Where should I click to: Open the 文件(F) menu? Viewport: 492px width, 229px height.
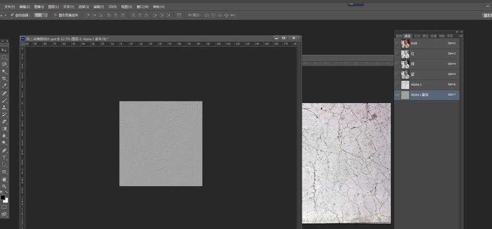point(9,7)
